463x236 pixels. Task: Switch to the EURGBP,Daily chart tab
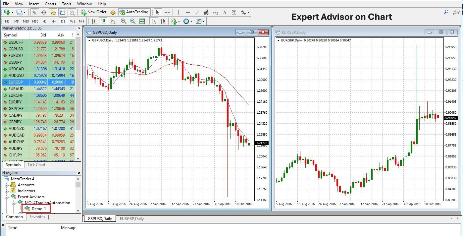[x=131, y=218]
